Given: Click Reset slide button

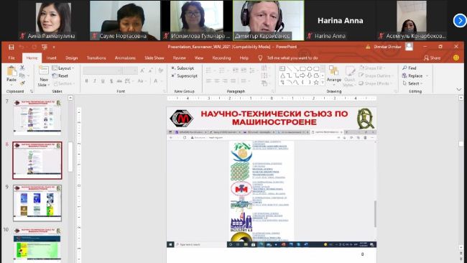Looking at the screenshot, I should click(x=60, y=76).
